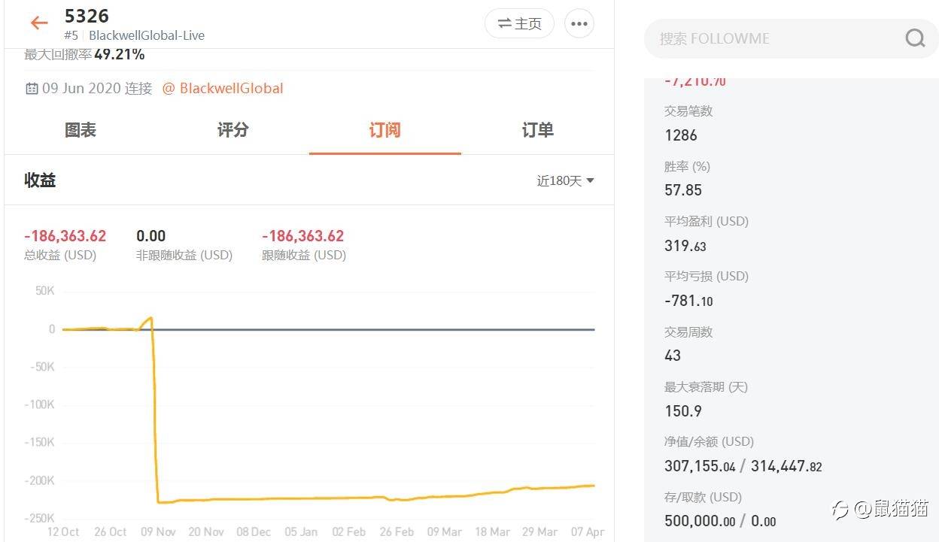Image resolution: width=939 pixels, height=542 pixels.
Task: Click the account title 5326
Action: tap(87, 16)
